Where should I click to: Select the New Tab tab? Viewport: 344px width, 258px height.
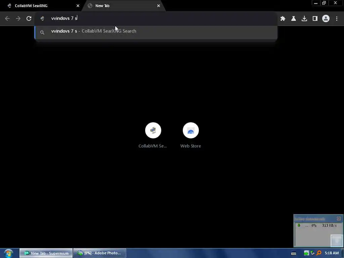[123, 6]
